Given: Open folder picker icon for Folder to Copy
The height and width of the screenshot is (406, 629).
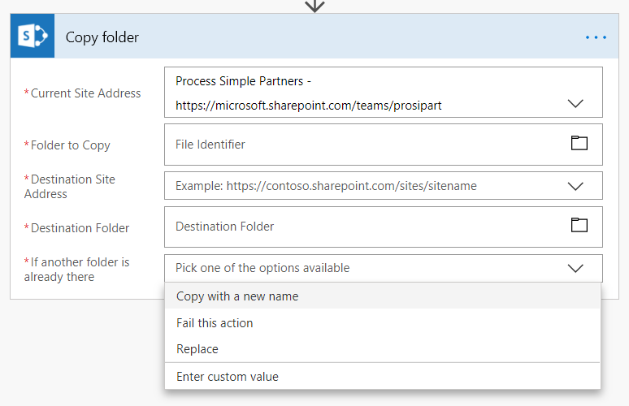Looking at the screenshot, I should pos(579,144).
